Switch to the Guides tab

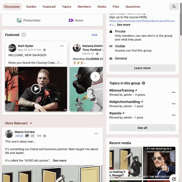[x=31, y=7]
